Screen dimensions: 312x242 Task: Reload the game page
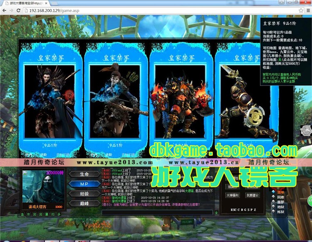coord(18,10)
